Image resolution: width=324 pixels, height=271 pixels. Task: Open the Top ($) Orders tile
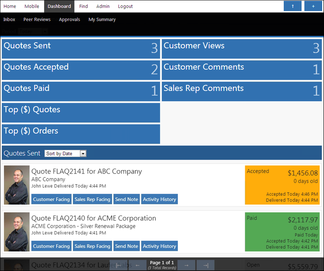[81, 134]
